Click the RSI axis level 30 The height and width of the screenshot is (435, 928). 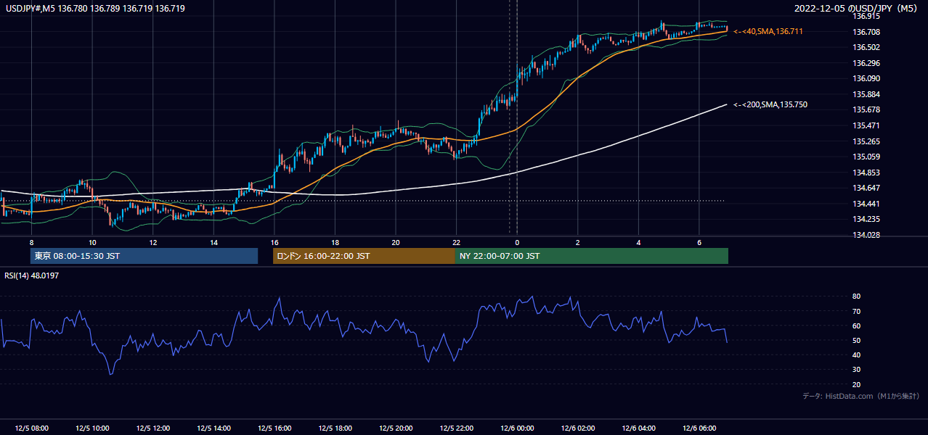[857, 370]
